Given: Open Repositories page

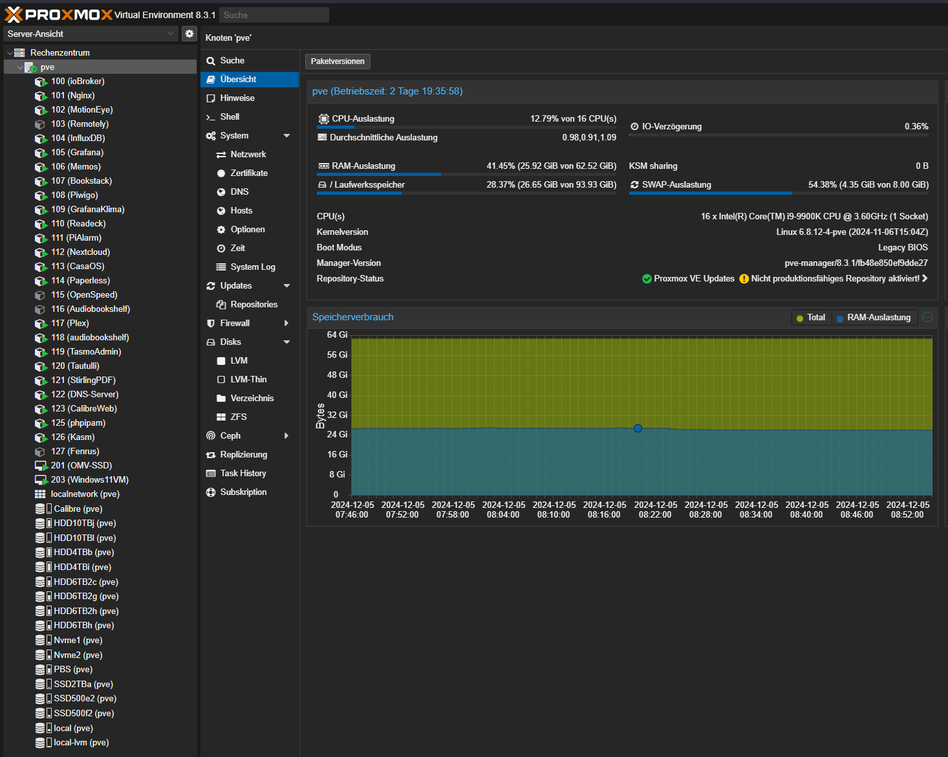Looking at the screenshot, I should coord(250,304).
